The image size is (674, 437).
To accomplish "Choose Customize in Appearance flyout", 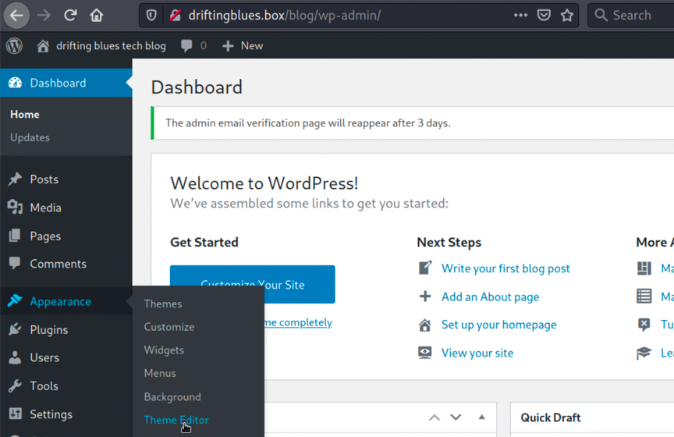I will click(x=169, y=327).
